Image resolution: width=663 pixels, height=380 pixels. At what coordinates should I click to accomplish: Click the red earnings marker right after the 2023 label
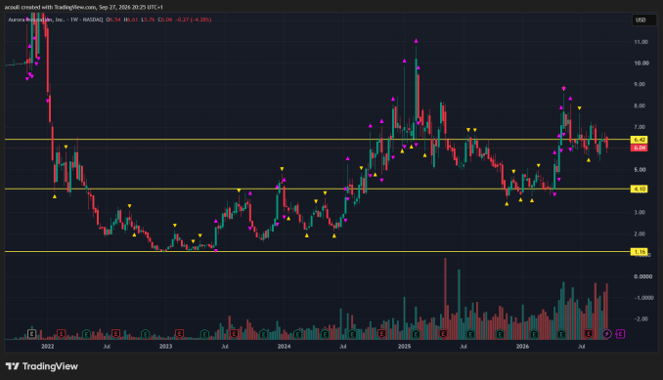pyautogui.click(x=179, y=334)
